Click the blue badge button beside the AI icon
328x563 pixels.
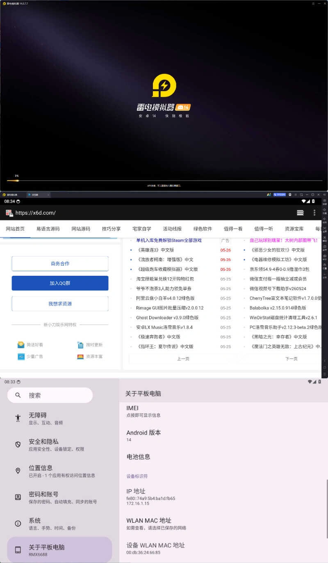tap(280, 195)
